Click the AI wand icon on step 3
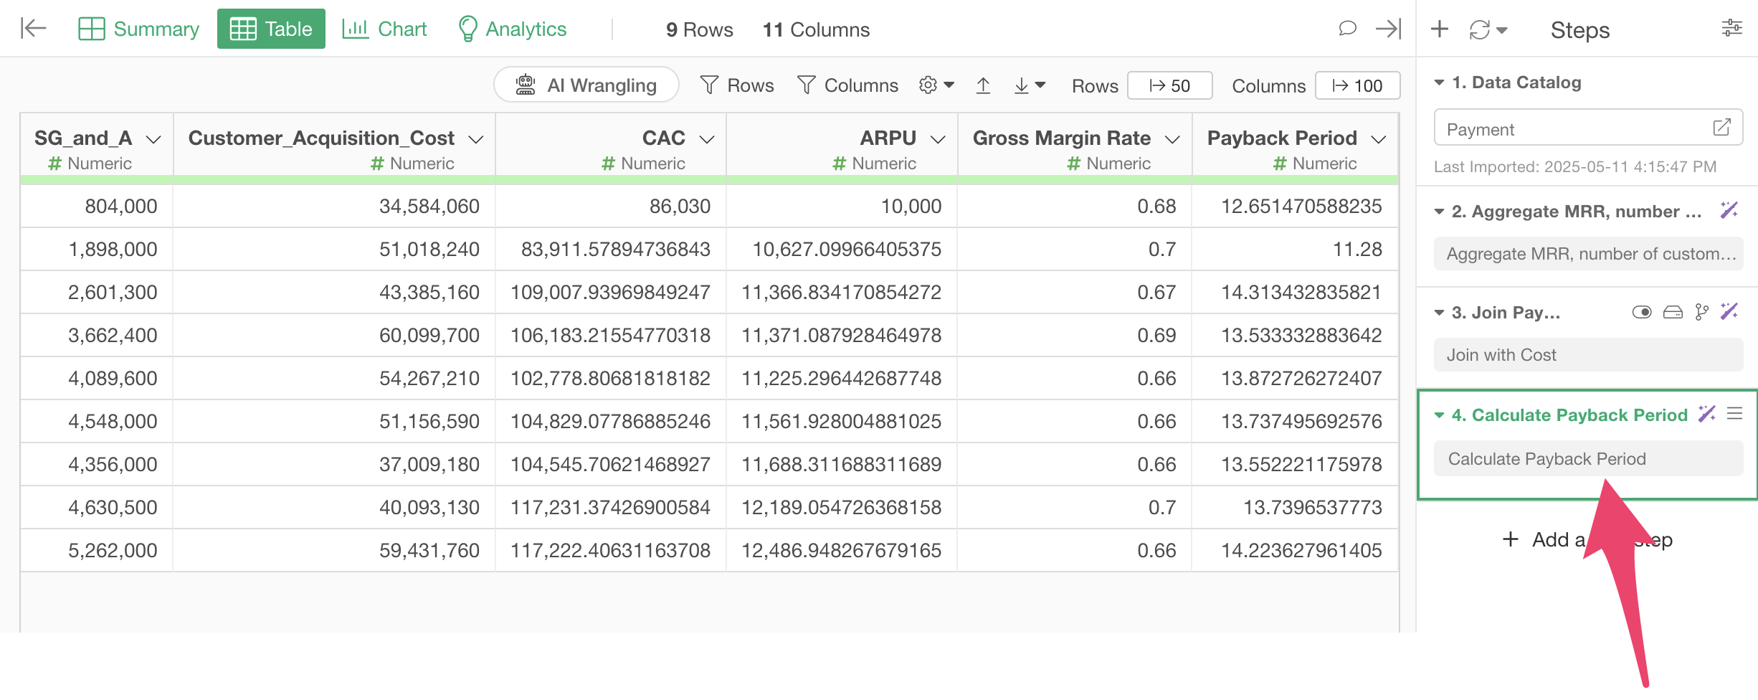1758x700 pixels. click(1729, 311)
